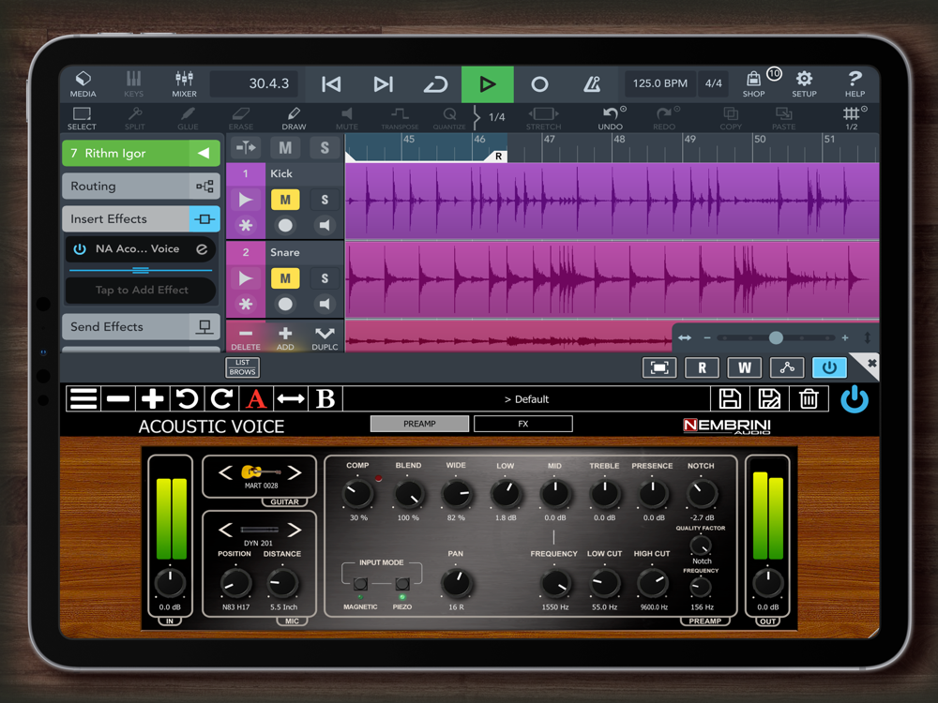Open the Media browser

[x=83, y=84]
